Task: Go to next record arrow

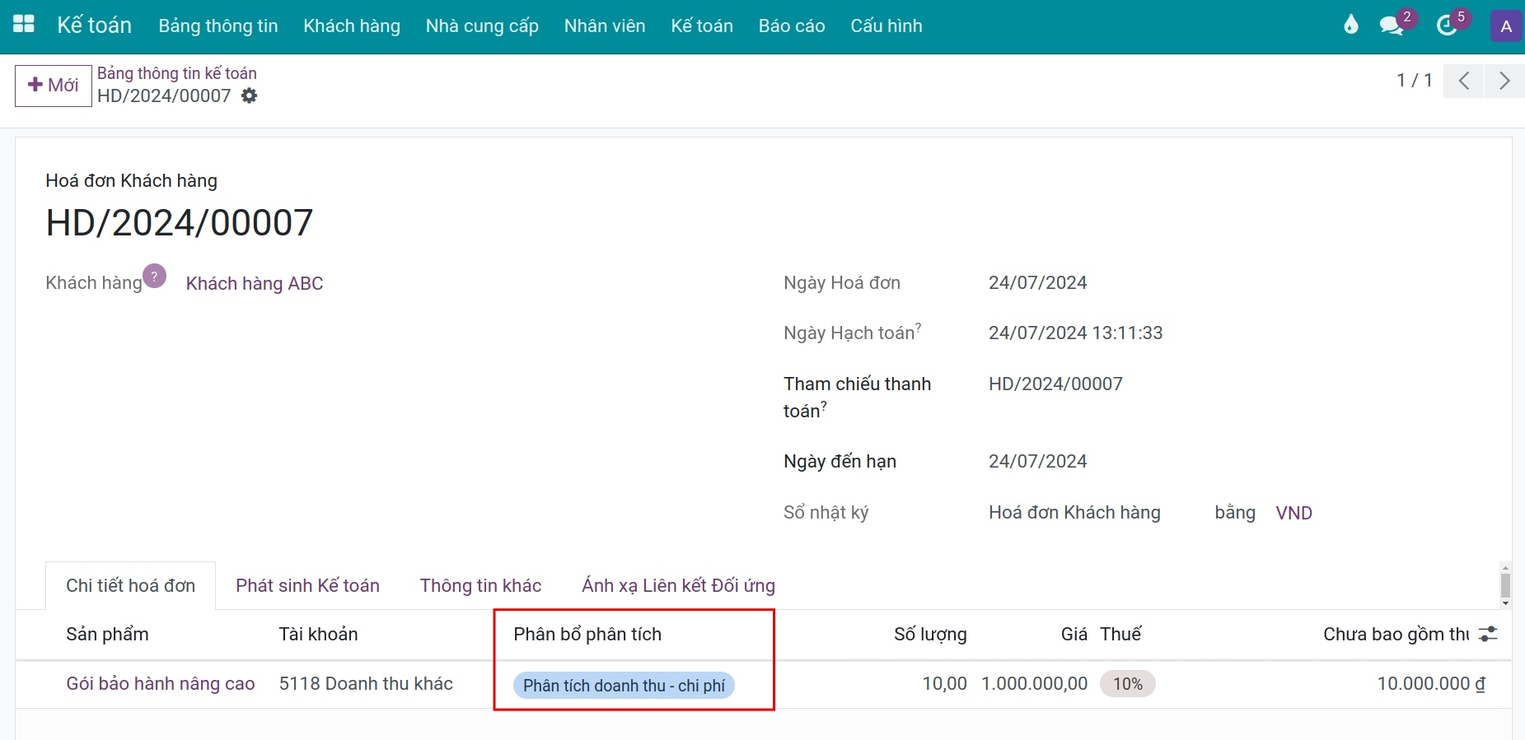Action: tap(1504, 81)
